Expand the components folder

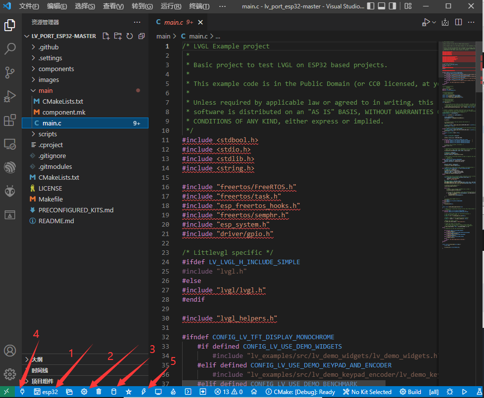click(85, 69)
